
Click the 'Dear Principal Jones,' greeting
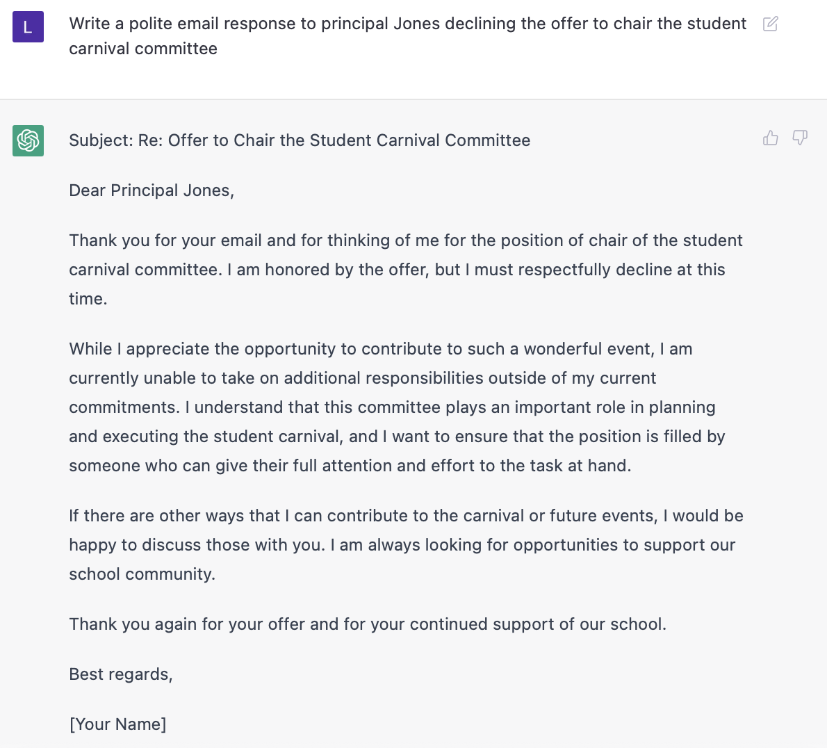tap(152, 190)
